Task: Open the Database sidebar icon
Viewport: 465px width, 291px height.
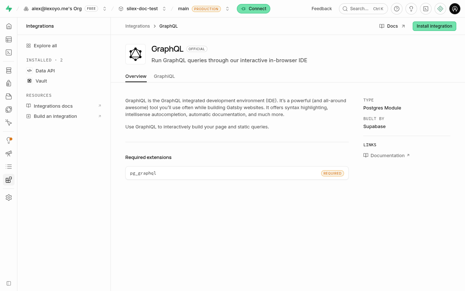Action: [9, 70]
